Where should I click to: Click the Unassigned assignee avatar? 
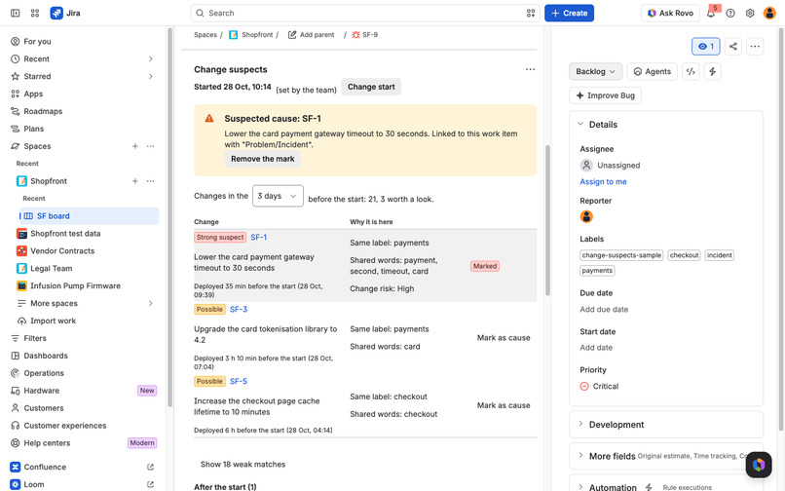(586, 165)
